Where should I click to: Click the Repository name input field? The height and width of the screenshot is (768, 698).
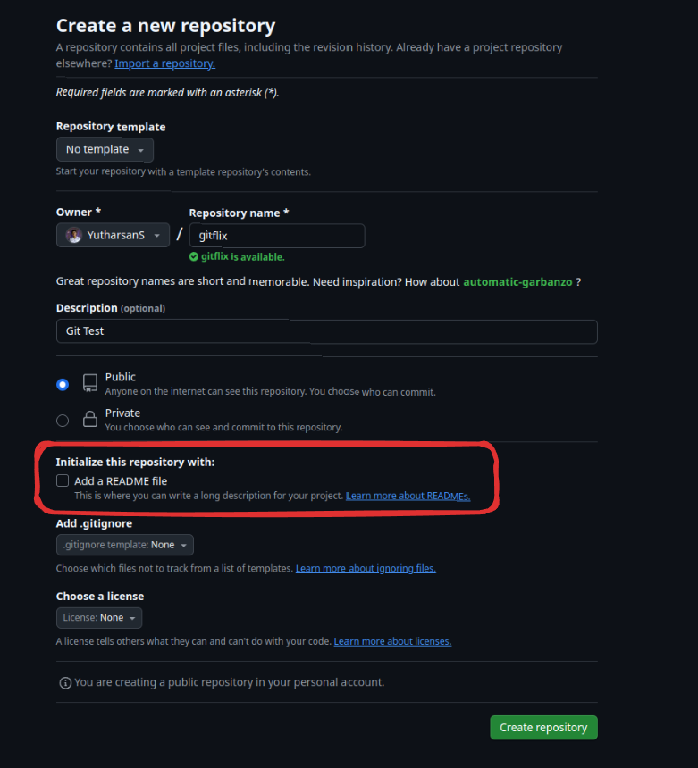[x=277, y=236]
